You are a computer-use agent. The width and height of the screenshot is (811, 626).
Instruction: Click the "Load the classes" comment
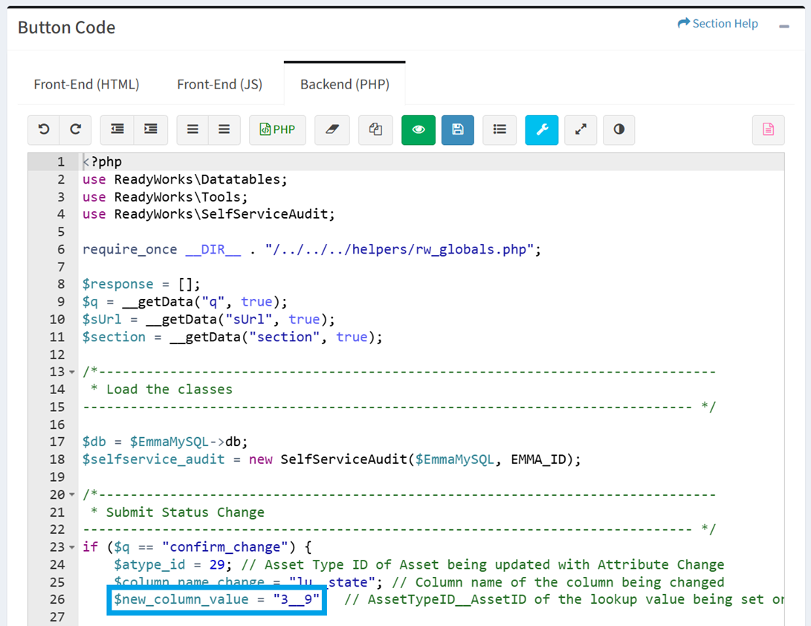tap(169, 390)
